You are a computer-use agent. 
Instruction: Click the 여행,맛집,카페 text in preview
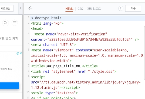[x=9, y=38]
